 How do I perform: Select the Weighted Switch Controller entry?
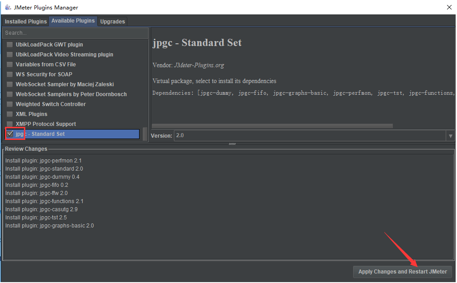tap(72, 104)
